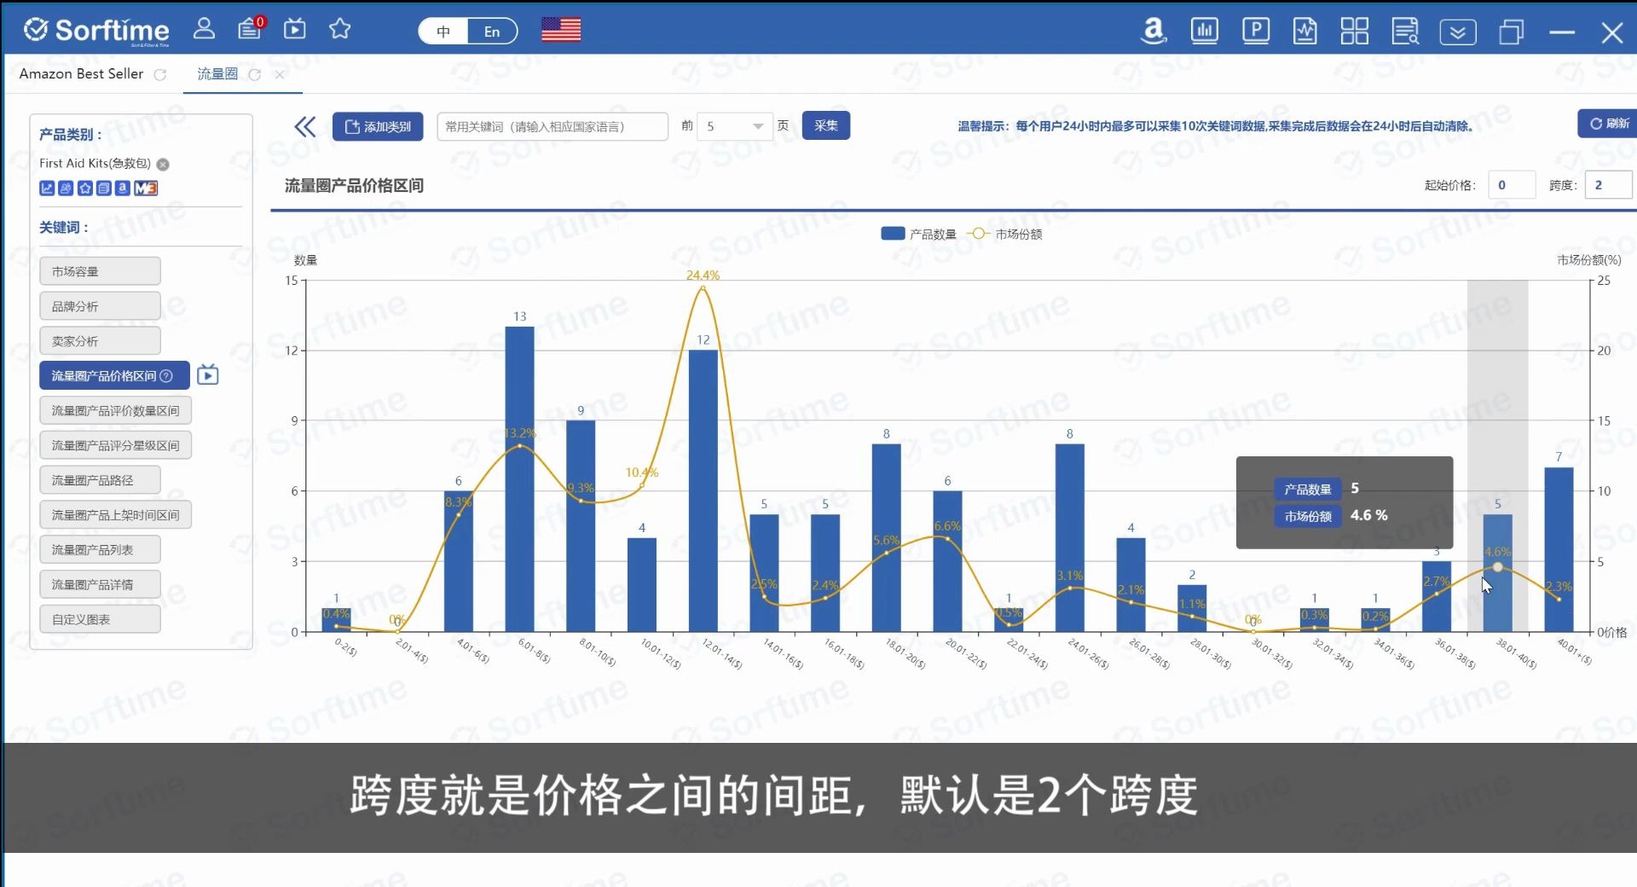This screenshot has height=887, width=1637.
Task: Open the trend line chart icon under First Aid Kits
Action: coord(47,188)
